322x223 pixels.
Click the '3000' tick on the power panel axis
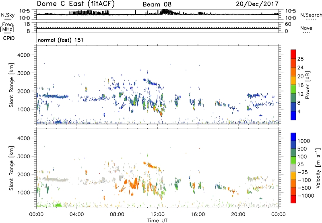click(x=24, y=73)
